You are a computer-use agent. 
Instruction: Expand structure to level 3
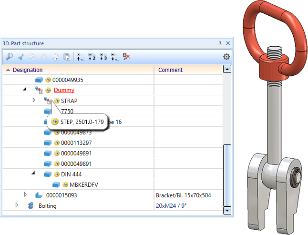pyautogui.click(x=103, y=57)
